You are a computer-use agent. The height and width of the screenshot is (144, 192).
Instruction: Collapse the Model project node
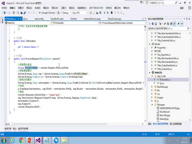[x=150, y=44]
